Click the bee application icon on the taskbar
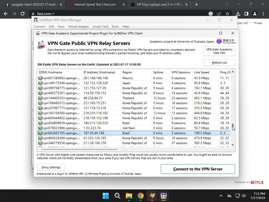This screenshot has height=202, width=269. [152, 196]
